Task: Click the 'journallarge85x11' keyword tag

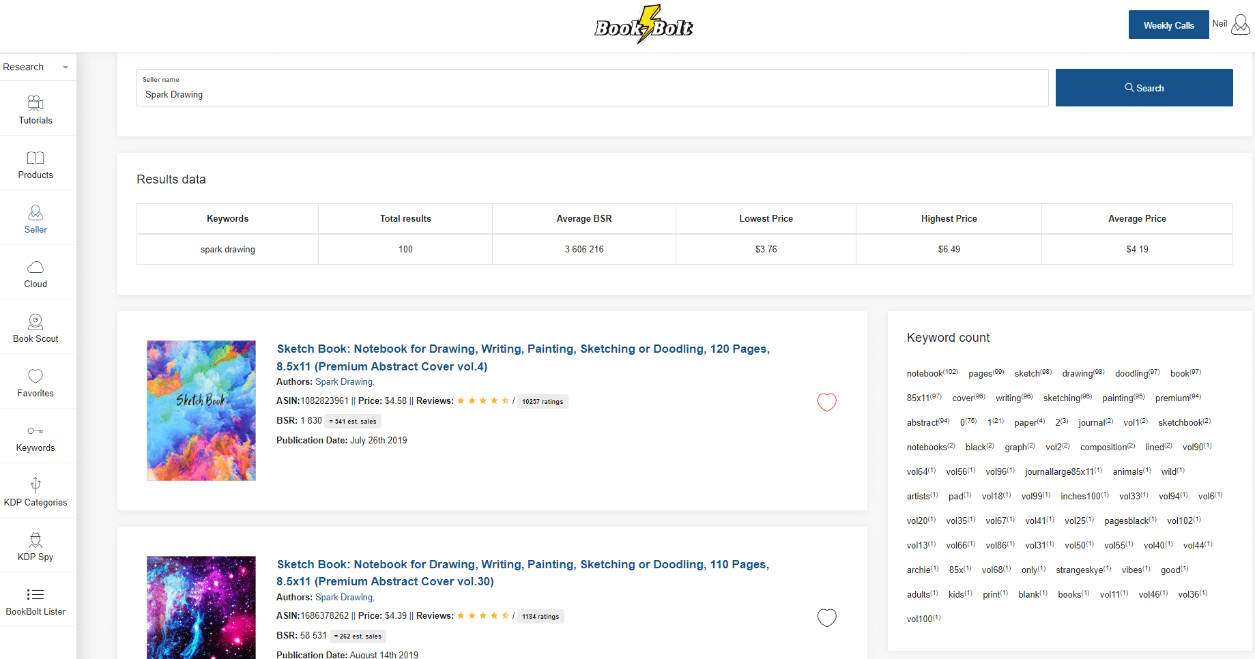Action: click(1063, 471)
